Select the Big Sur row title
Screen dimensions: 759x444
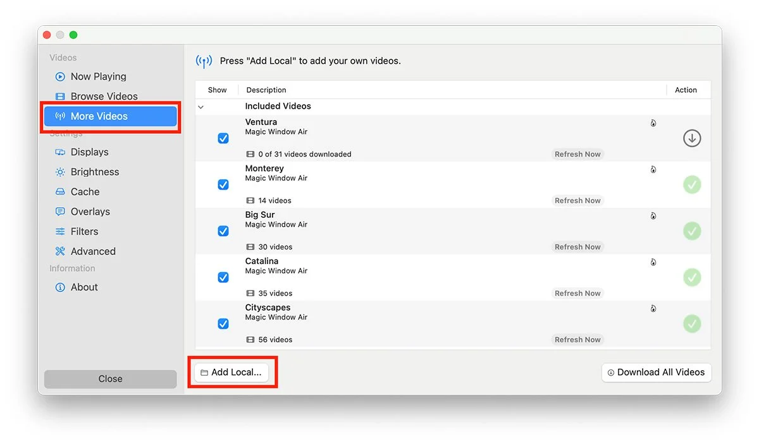point(260,215)
